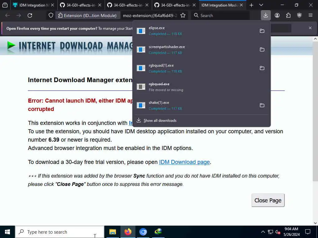318x238 pixels.
Task: Click the moz-extension URL field
Action: [x=150, y=15]
